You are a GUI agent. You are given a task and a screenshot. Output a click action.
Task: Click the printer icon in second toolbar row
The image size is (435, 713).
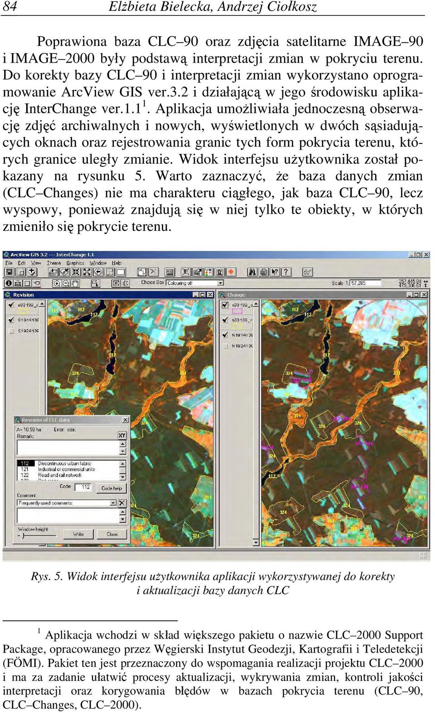coord(17,283)
